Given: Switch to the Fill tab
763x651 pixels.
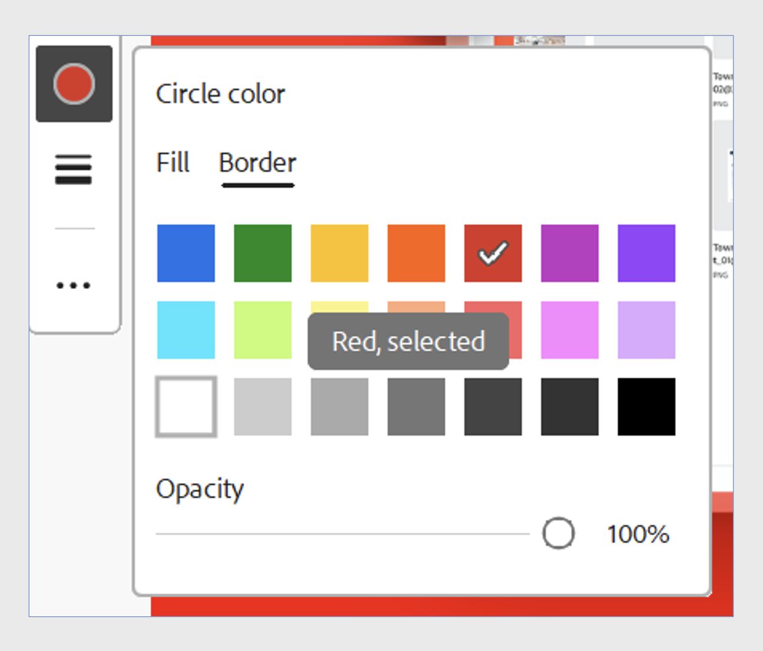Looking at the screenshot, I should 172,163.
